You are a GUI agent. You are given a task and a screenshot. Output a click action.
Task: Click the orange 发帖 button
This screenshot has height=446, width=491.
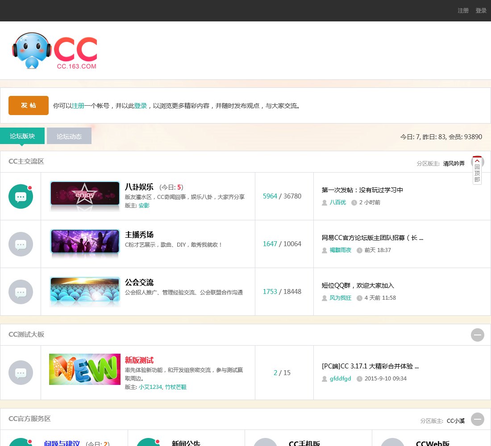pos(29,105)
